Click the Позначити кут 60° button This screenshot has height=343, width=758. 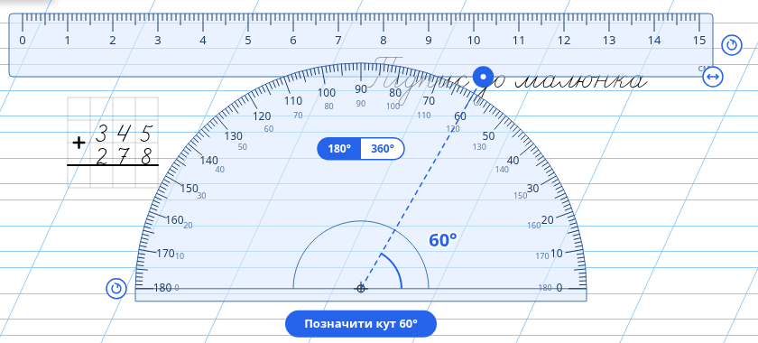pyautogui.click(x=361, y=324)
